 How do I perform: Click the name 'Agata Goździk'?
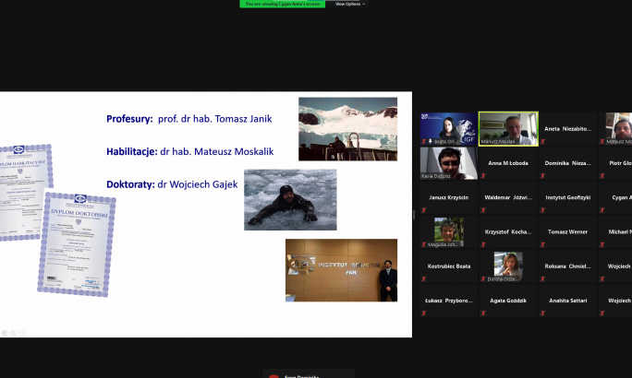coord(508,301)
